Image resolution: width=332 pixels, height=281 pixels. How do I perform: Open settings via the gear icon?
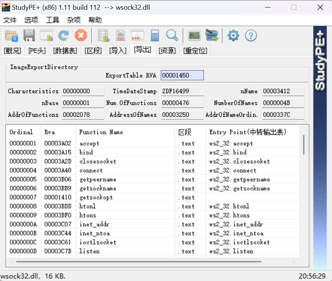(233, 36)
